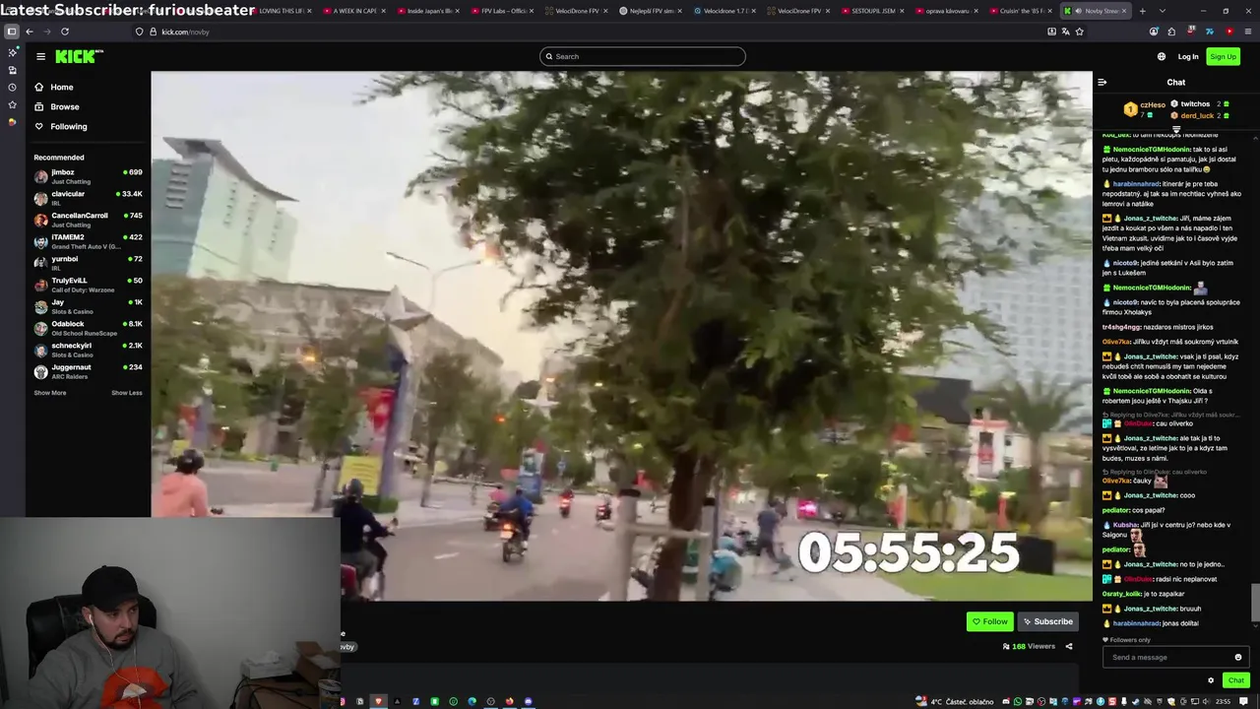This screenshot has height=709, width=1260.
Task: Click the green Chat send button
Action: [1236, 679]
